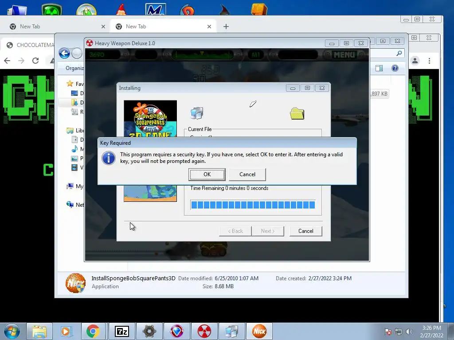Click the diamond gem game icon in taskbar
The width and height of the screenshot is (454, 340).
click(x=176, y=331)
